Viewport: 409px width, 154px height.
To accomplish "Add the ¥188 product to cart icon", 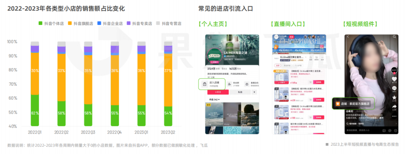I will coord(311,117).
